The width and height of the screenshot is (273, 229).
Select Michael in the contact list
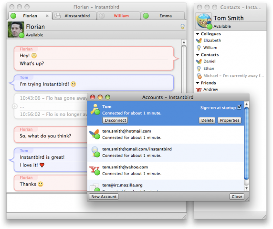point(230,75)
